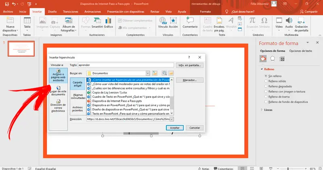The width and height of the screenshot is (323, 170).
Task: Select Archivo o página web existente
Action: point(58,76)
